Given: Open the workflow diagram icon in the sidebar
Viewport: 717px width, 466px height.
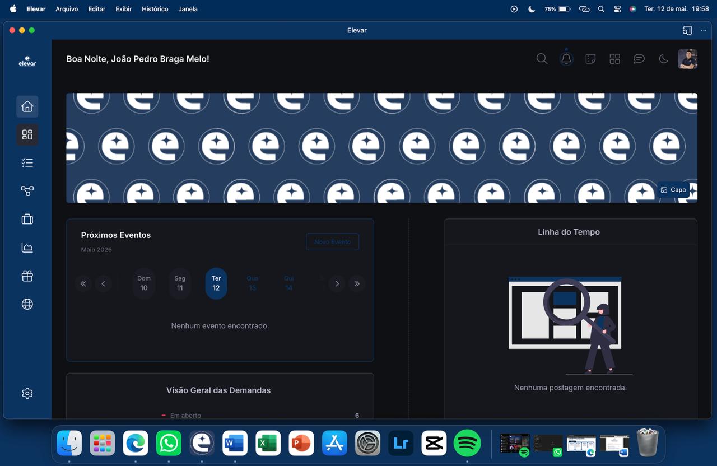Looking at the screenshot, I should tap(27, 191).
